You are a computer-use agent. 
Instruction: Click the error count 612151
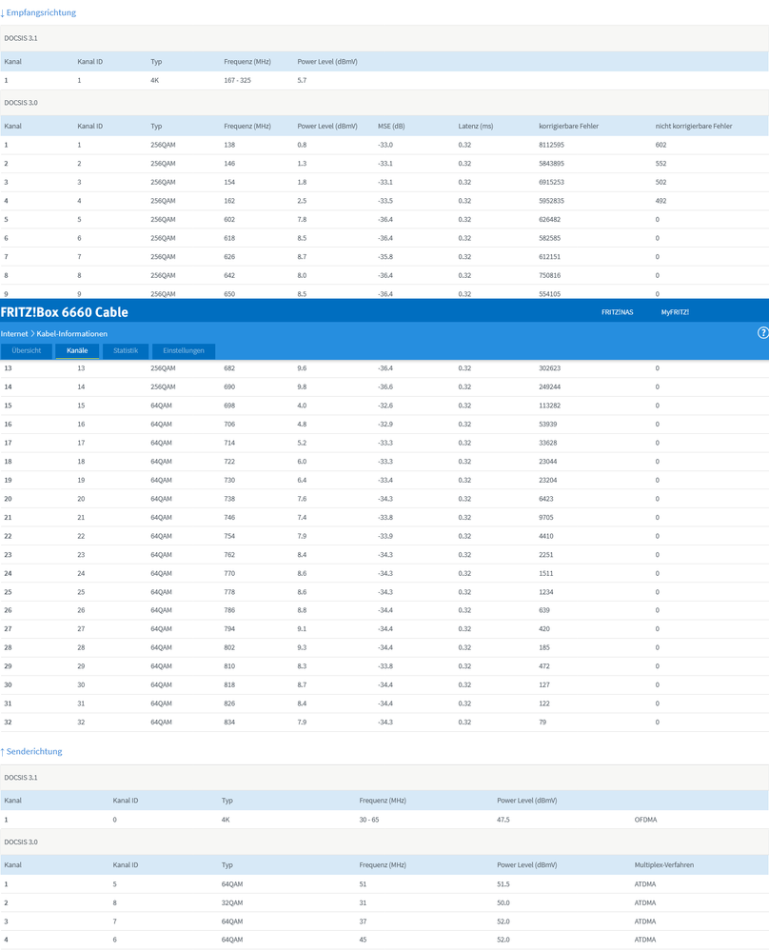549,257
